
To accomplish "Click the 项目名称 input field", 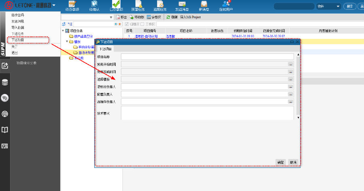I will click(207, 57).
